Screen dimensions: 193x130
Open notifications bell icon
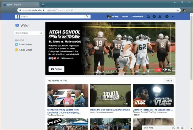(160, 17)
